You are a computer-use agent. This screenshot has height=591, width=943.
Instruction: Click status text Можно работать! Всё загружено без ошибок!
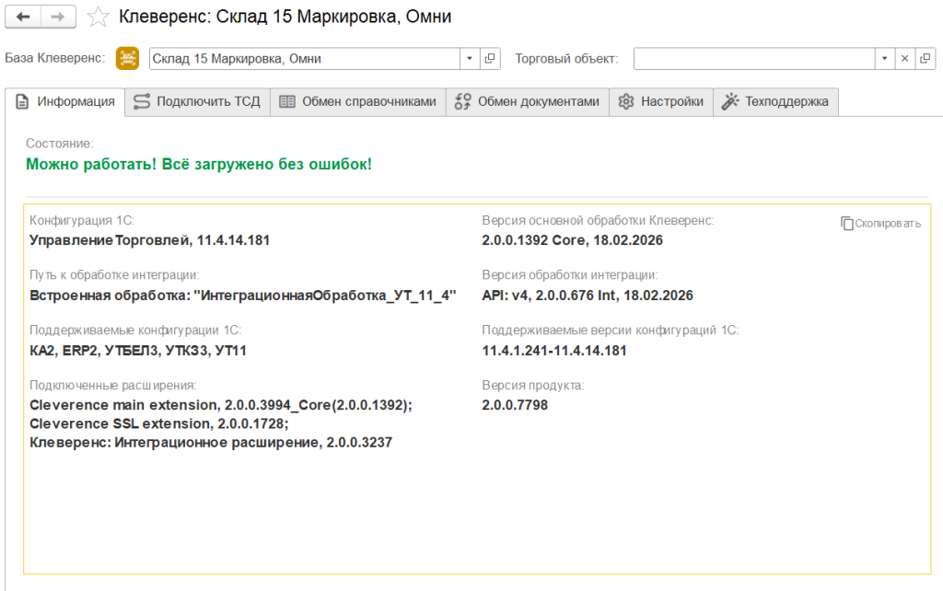(199, 164)
